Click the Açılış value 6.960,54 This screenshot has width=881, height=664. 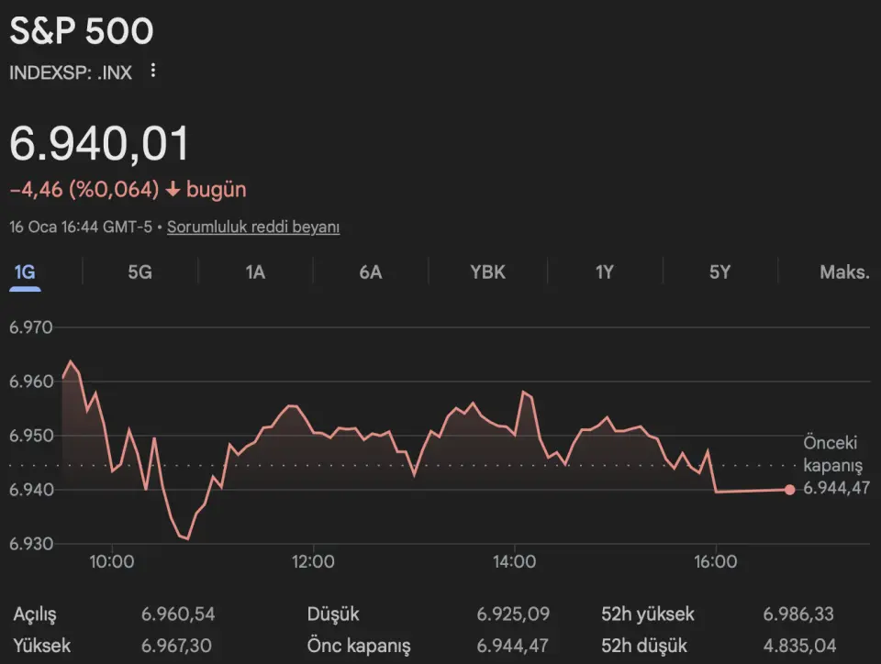pyautogui.click(x=178, y=614)
